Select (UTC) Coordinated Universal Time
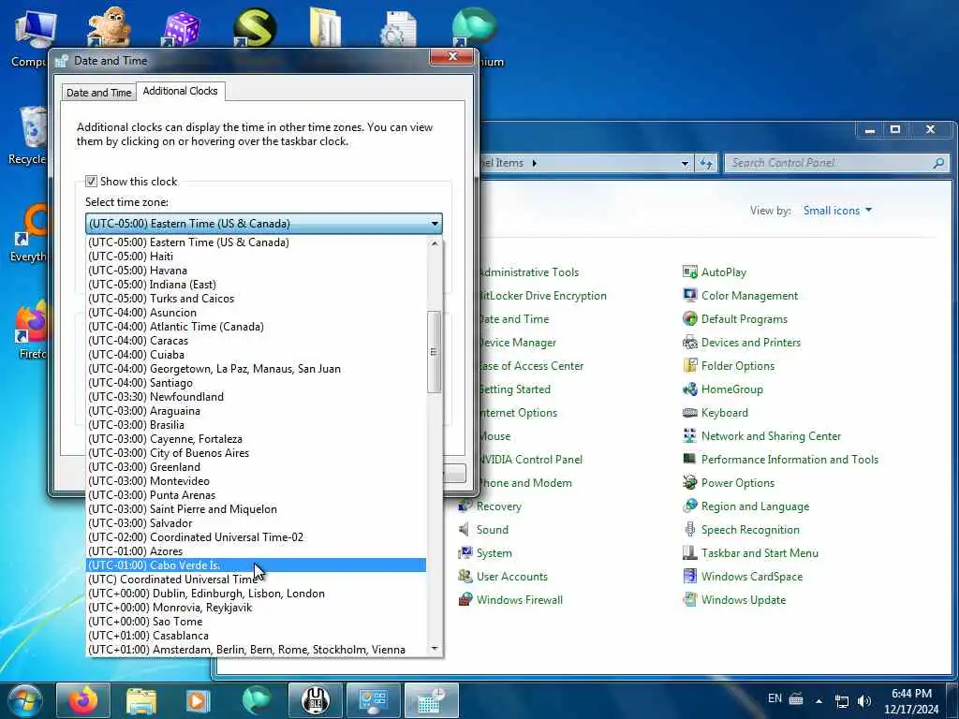The image size is (959, 719). [x=257, y=579]
